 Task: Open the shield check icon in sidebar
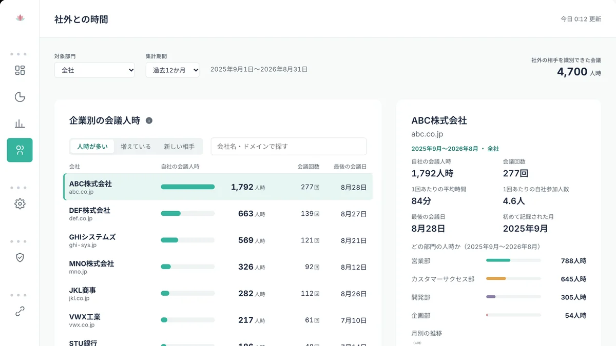[20, 257]
